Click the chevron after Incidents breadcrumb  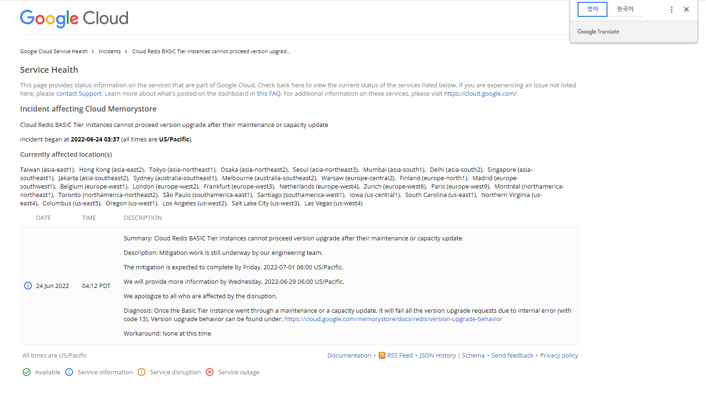tap(126, 51)
